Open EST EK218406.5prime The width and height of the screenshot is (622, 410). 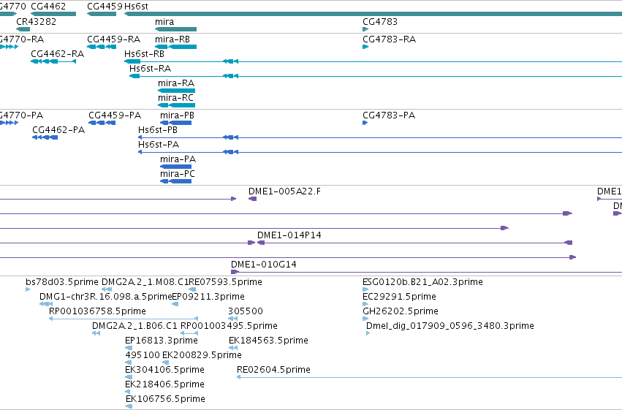coord(128,392)
